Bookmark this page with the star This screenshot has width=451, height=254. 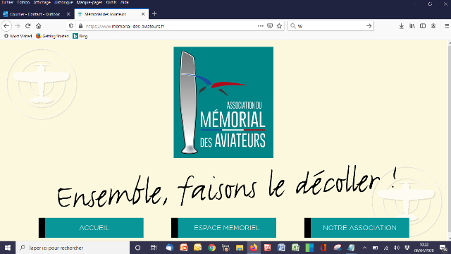[279, 26]
